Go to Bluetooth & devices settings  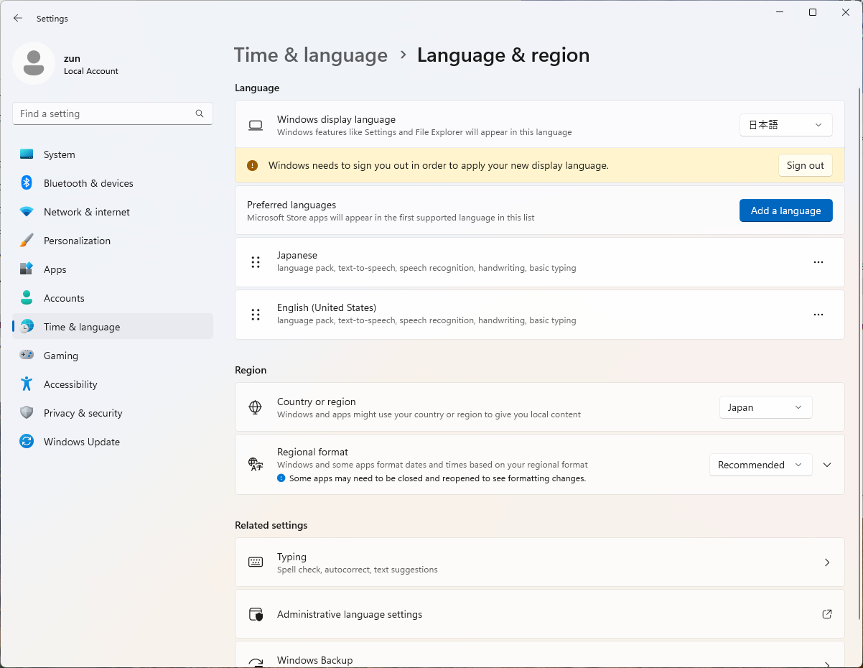[x=113, y=183]
